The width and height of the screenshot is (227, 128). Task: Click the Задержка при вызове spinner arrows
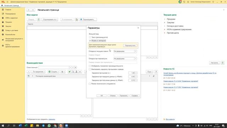[136, 73]
